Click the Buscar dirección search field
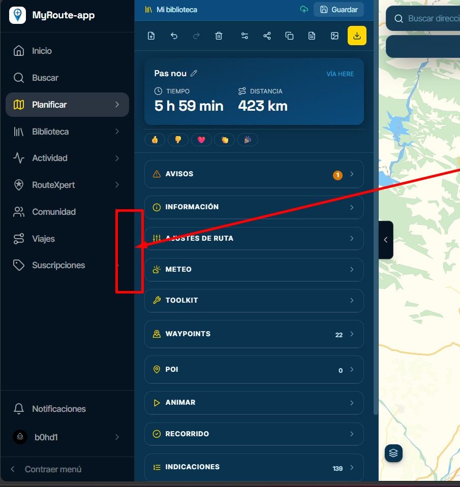Viewport: 460px width, 487px height. 423,18
